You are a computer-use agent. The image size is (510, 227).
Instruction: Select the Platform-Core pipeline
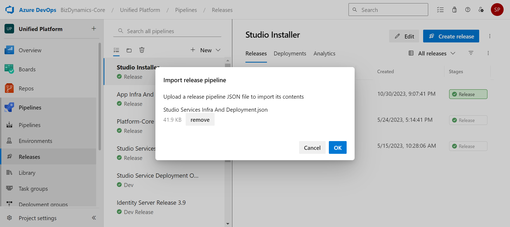point(135,121)
